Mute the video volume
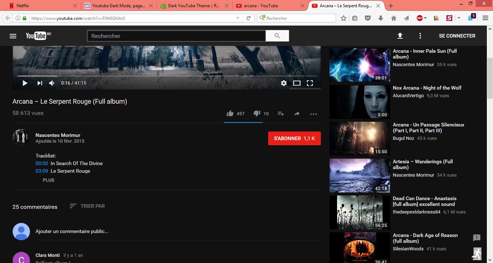 [x=52, y=83]
